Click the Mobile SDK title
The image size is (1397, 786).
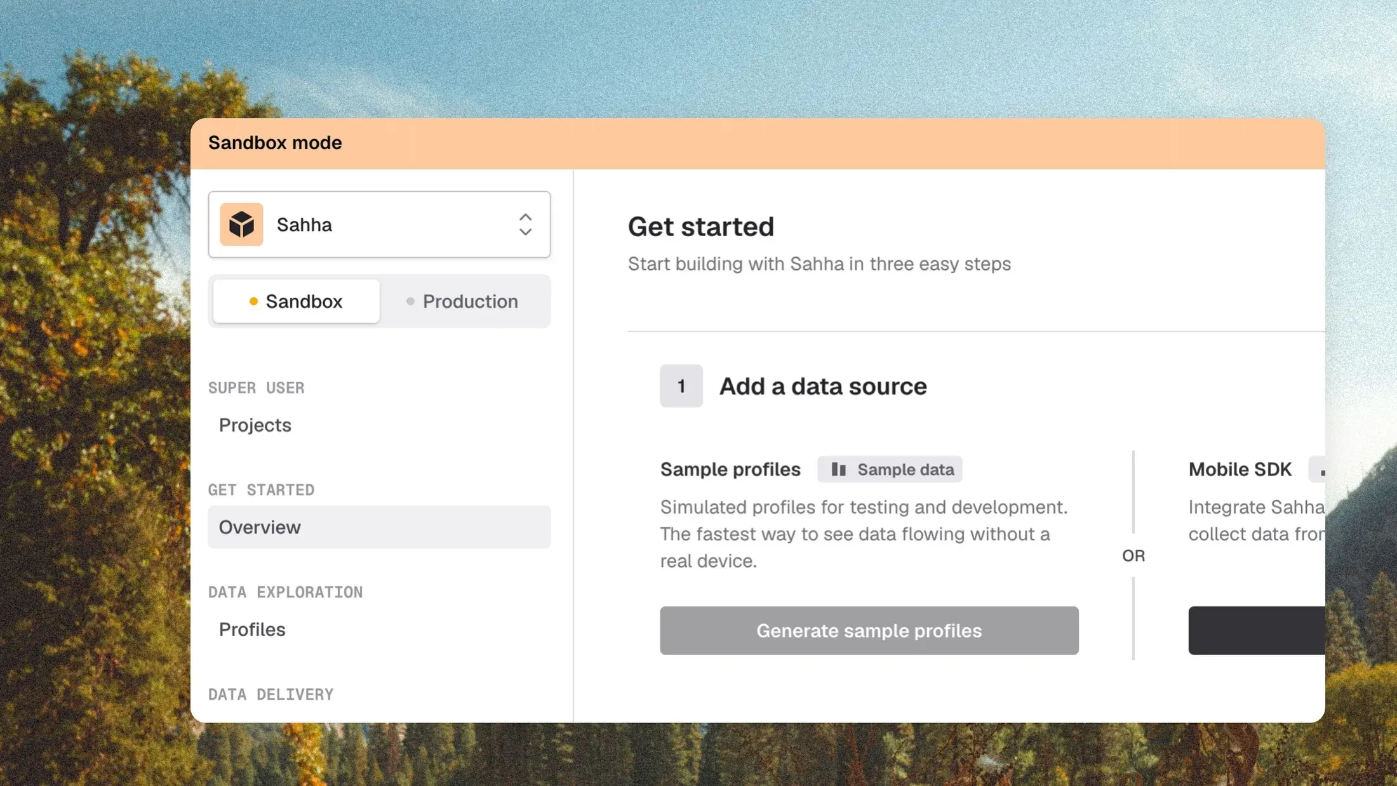pos(1240,469)
